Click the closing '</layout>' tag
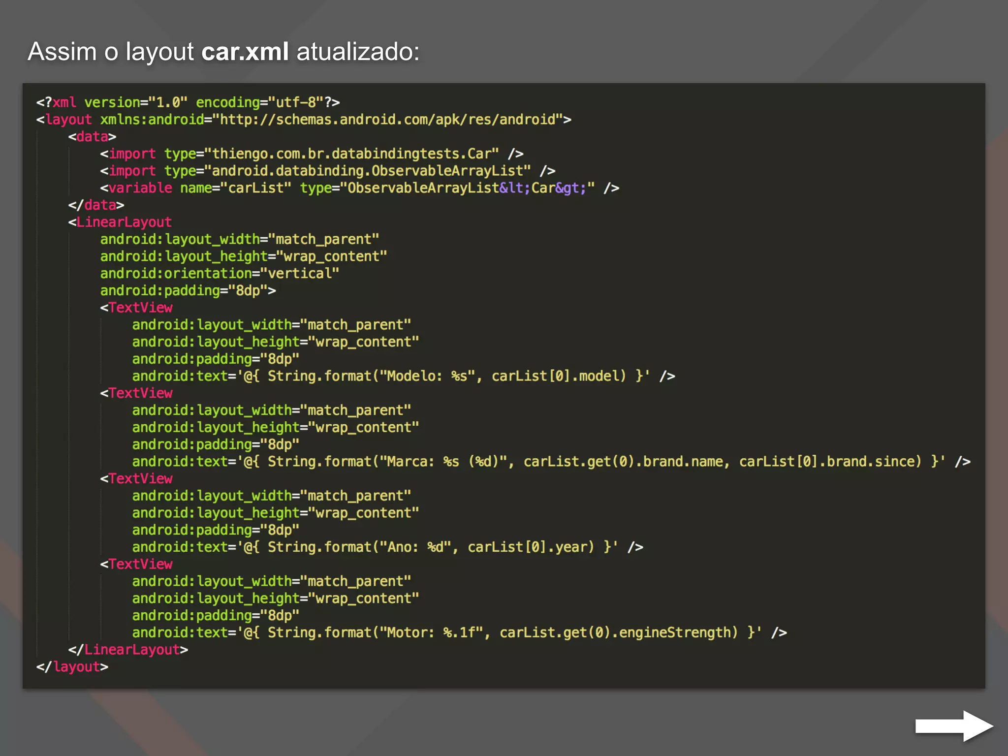 (72, 667)
